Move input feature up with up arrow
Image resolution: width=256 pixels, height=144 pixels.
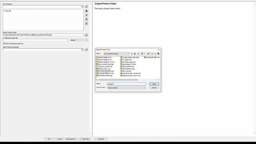(86, 20)
